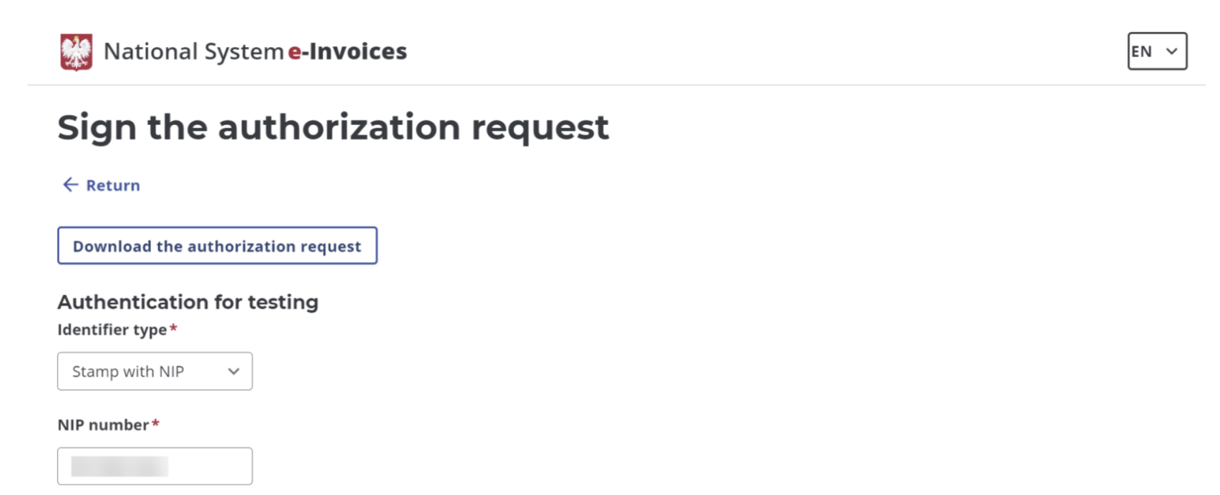Click the NIP number field label
This screenshot has width=1220, height=495.
(103, 425)
